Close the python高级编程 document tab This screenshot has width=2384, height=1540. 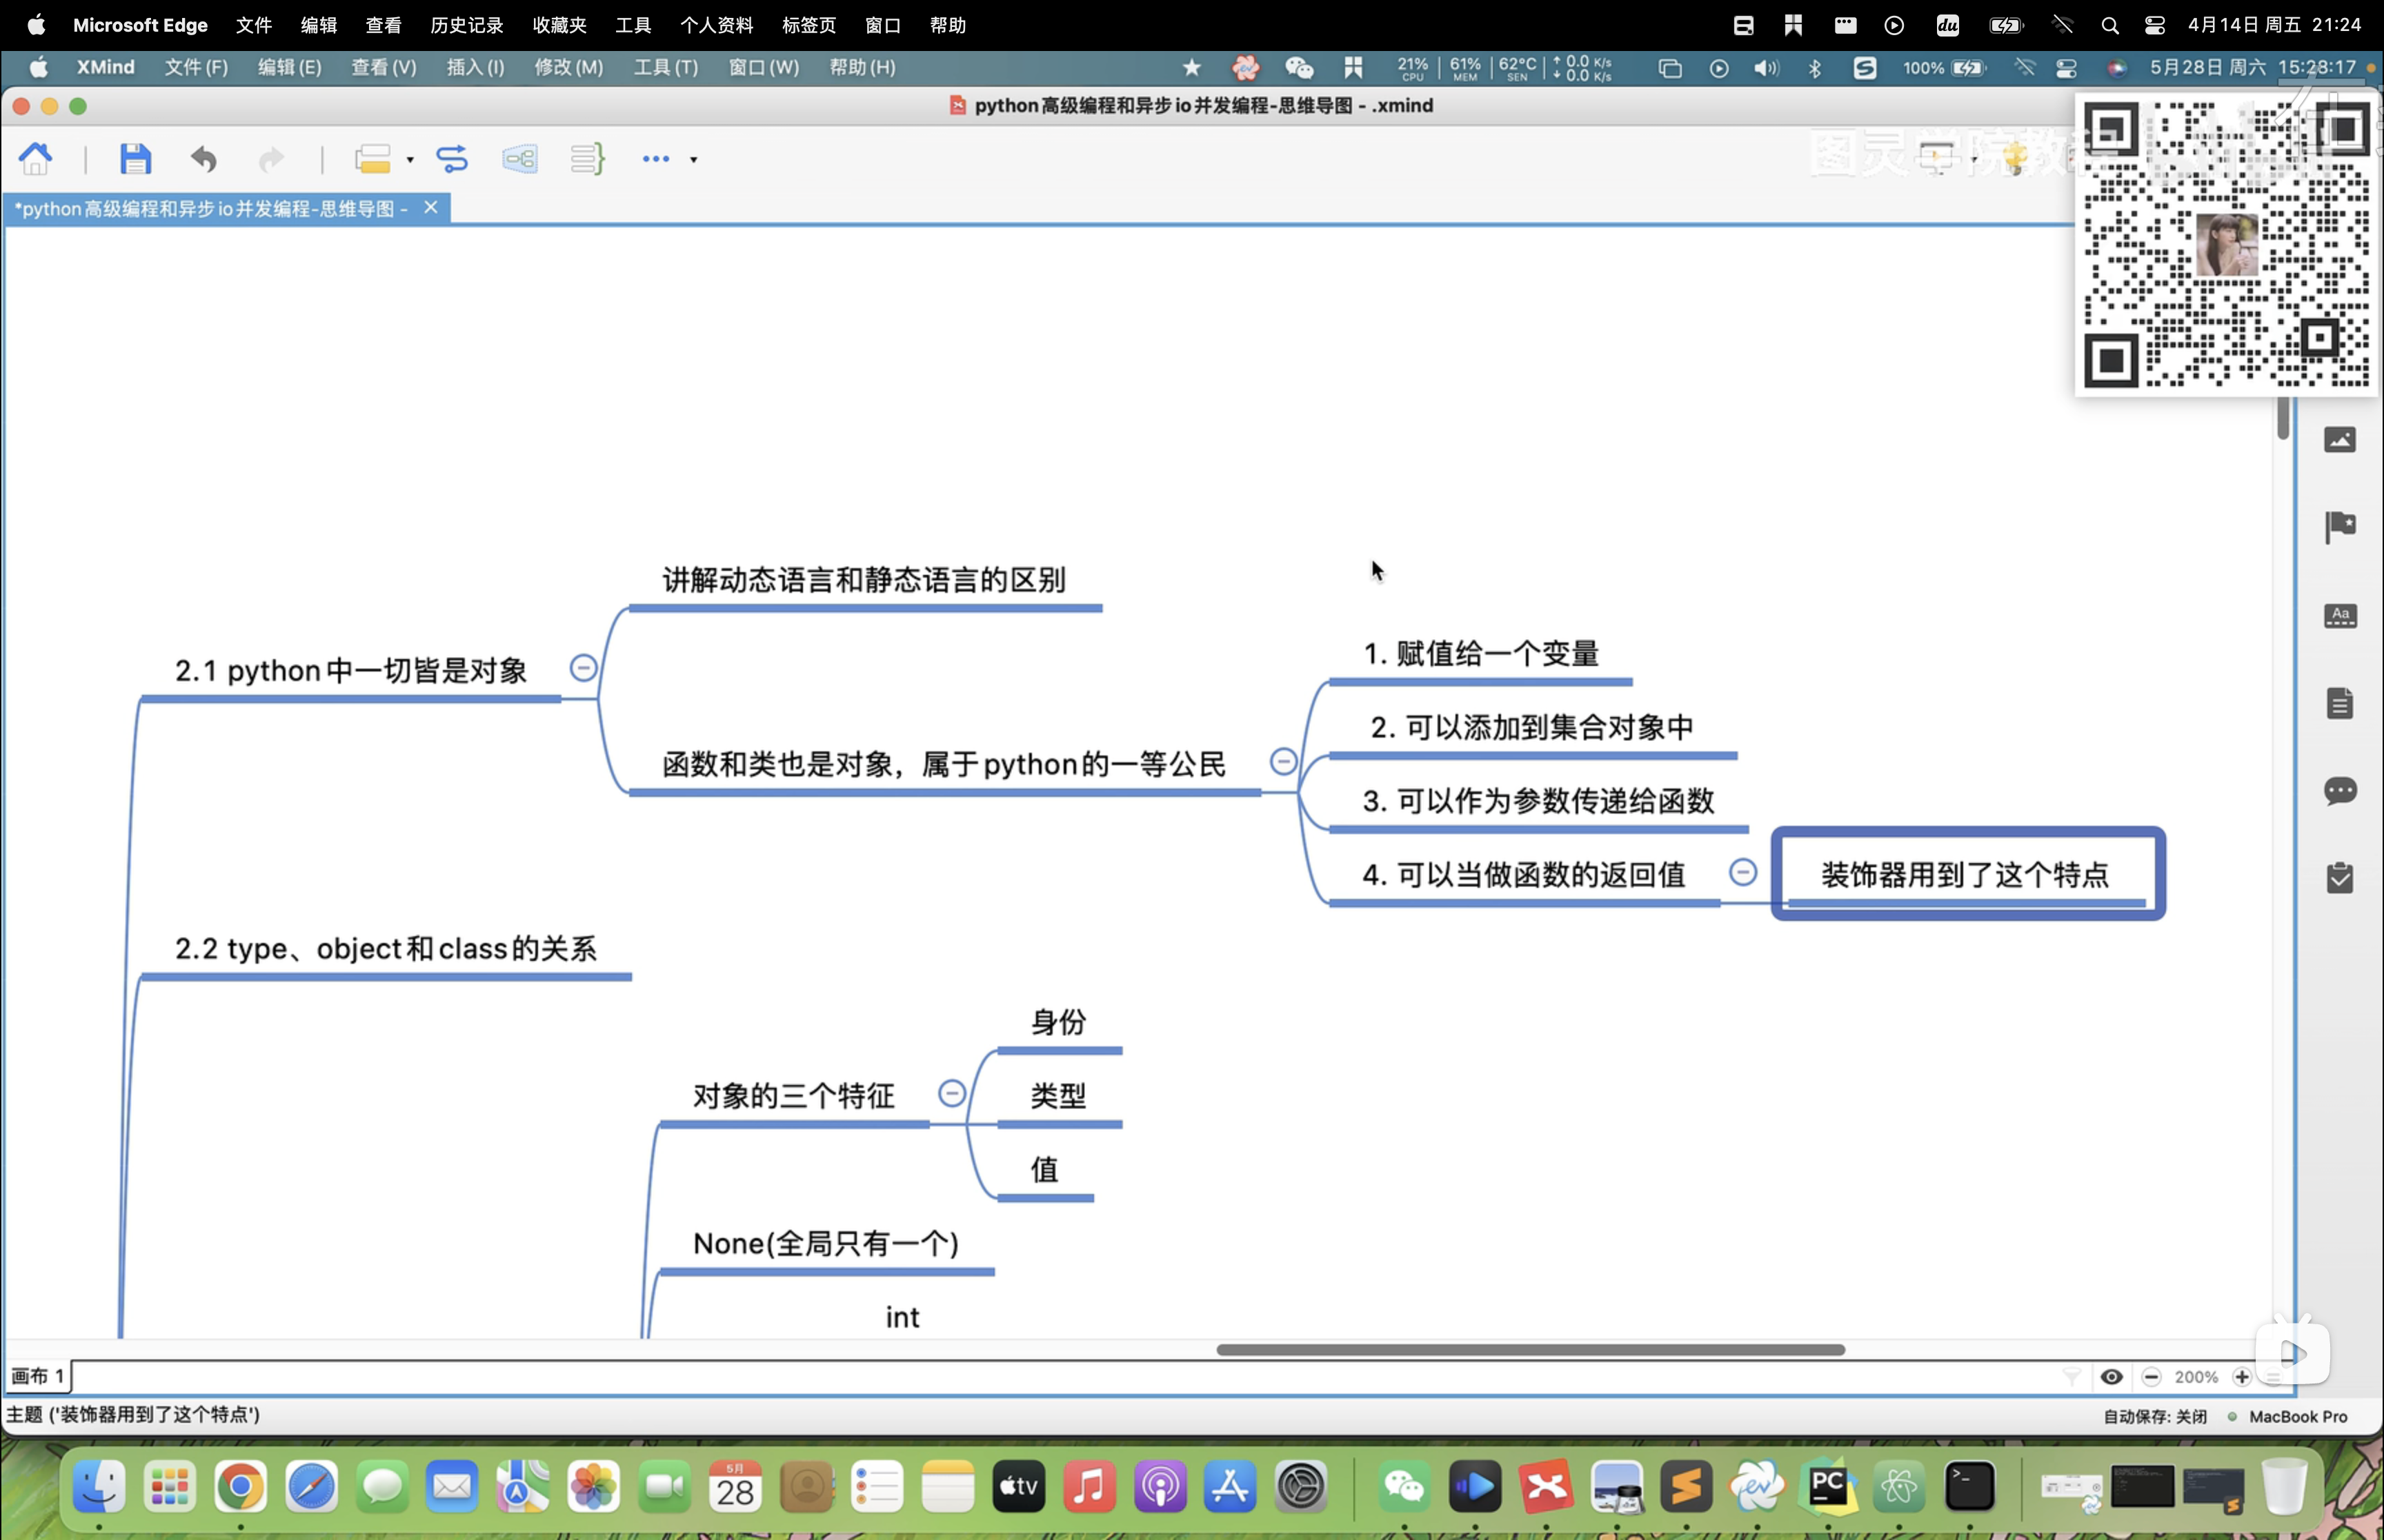(431, 207)
